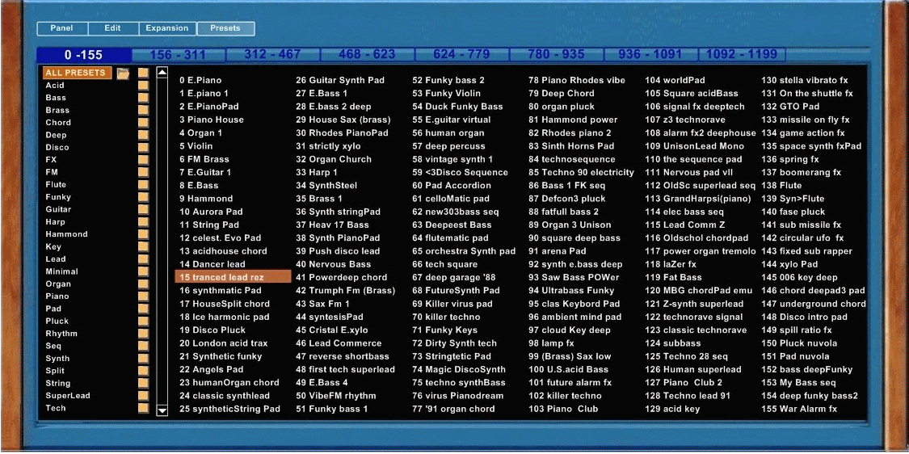Show preset bank 468 - 623
The image size is (909, 454).
367,54
